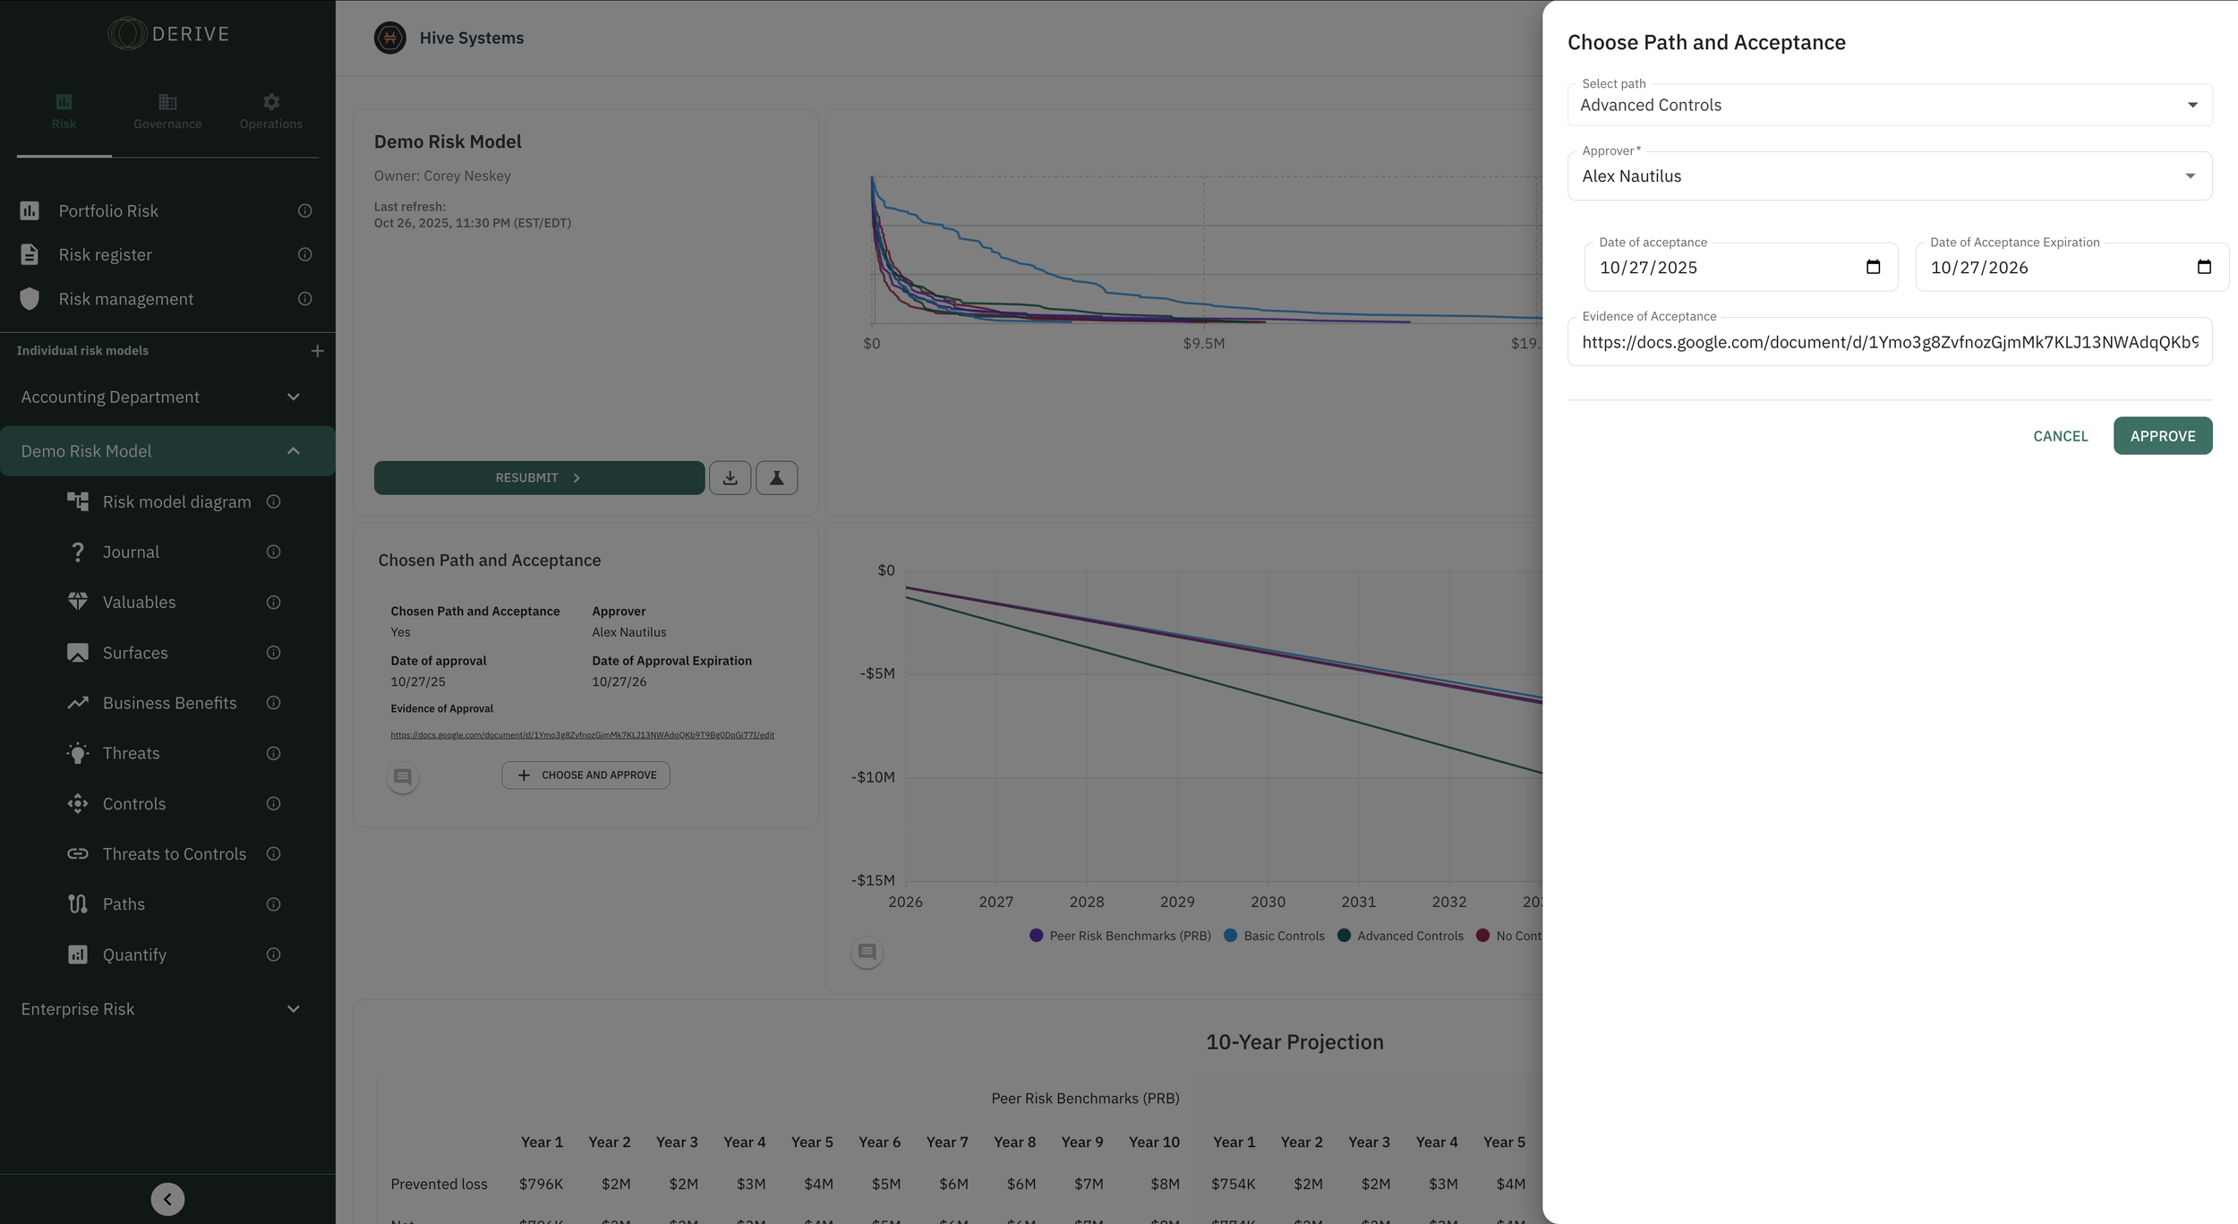Expand the Enterprise Risk section
This screenshot has height=1224, width=2238.
pos(293,1009)
